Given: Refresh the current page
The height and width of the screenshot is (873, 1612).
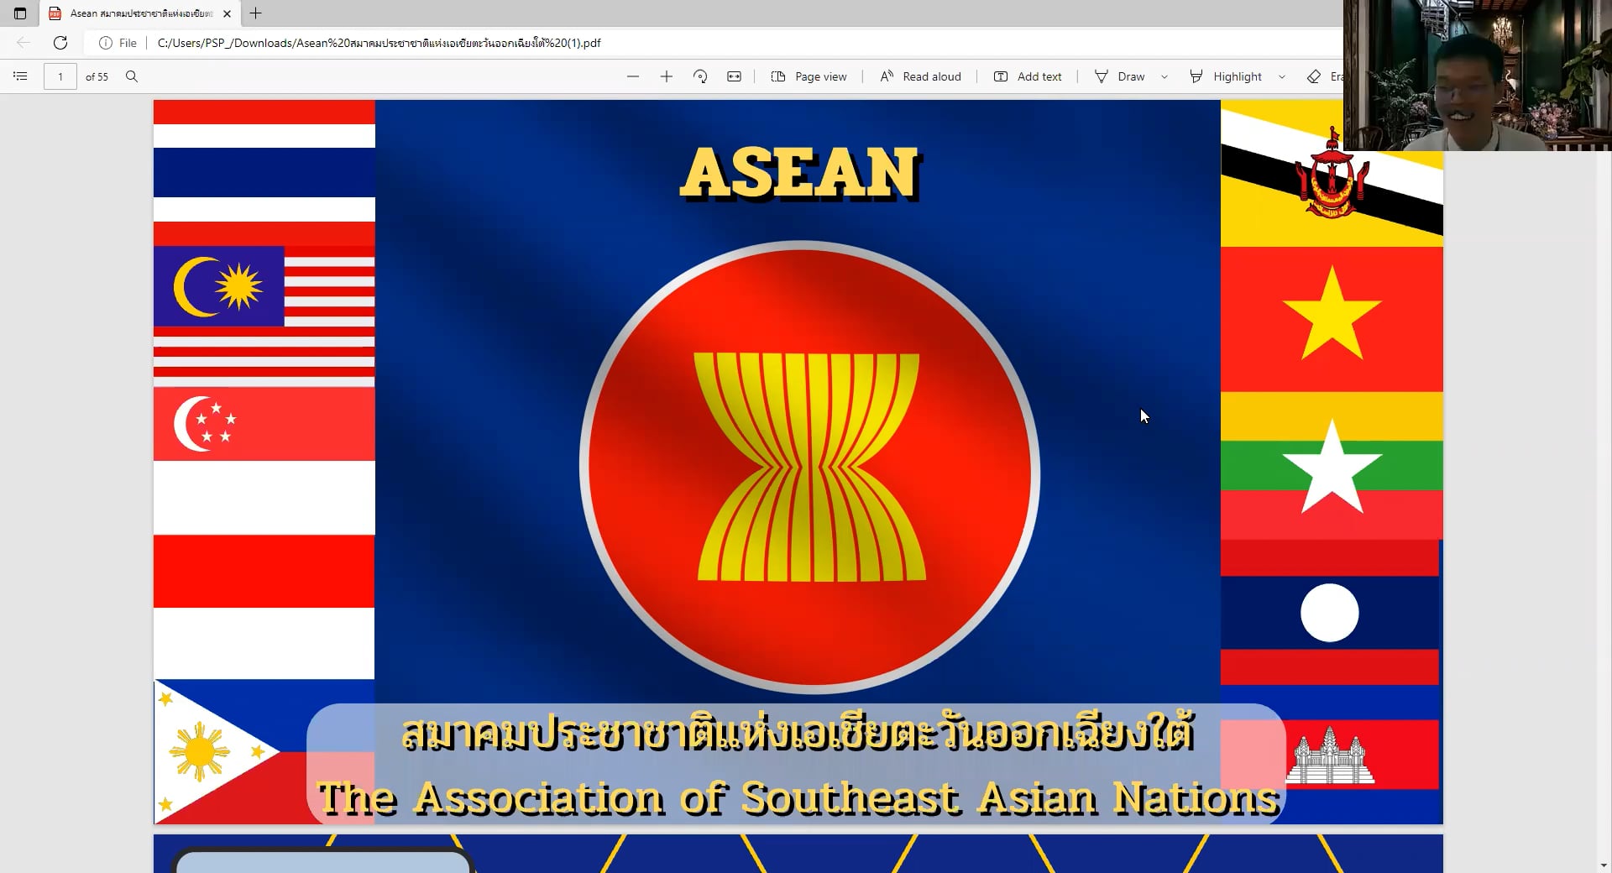Looking at the screenshot, I should coord(60,43).
